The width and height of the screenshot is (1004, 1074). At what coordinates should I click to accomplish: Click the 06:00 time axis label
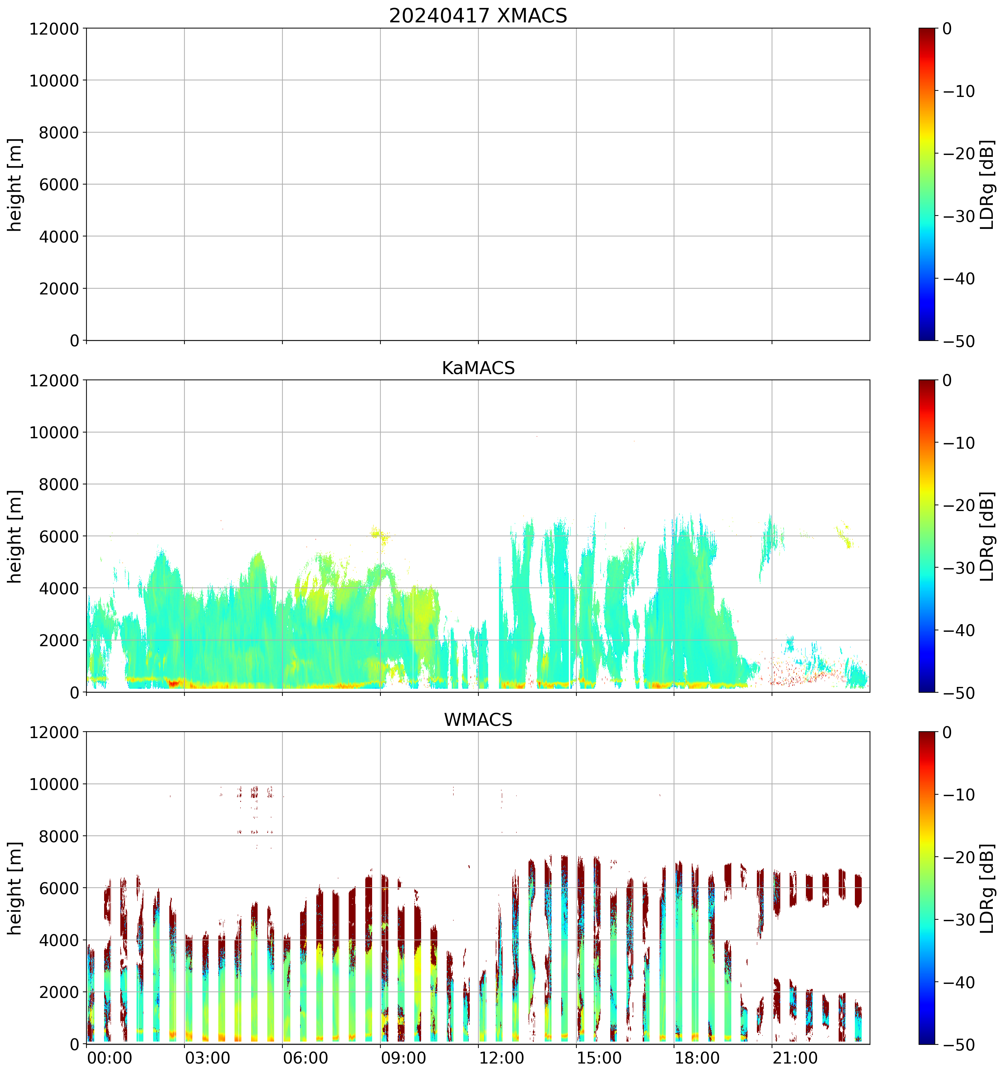pyautogui.click(x=306, y=1058)
